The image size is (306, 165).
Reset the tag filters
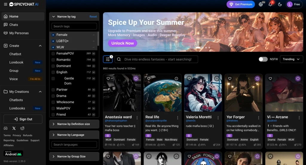pos(93,17)
